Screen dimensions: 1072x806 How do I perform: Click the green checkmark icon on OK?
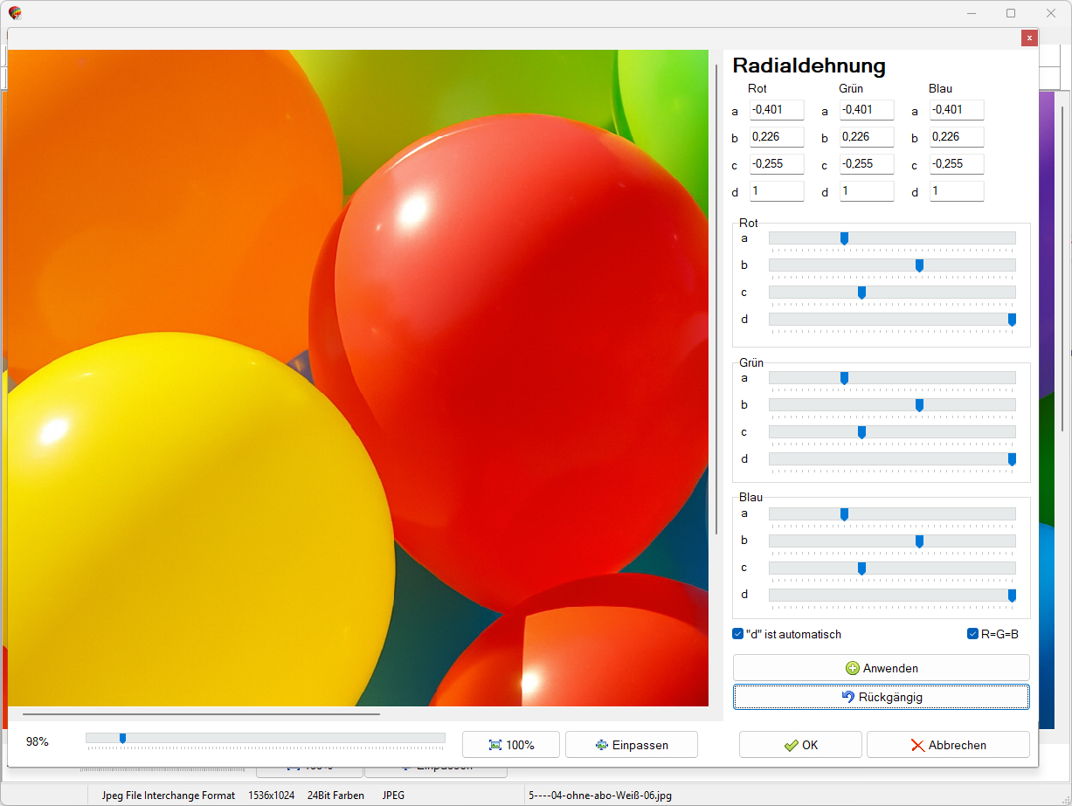[791, 745]
